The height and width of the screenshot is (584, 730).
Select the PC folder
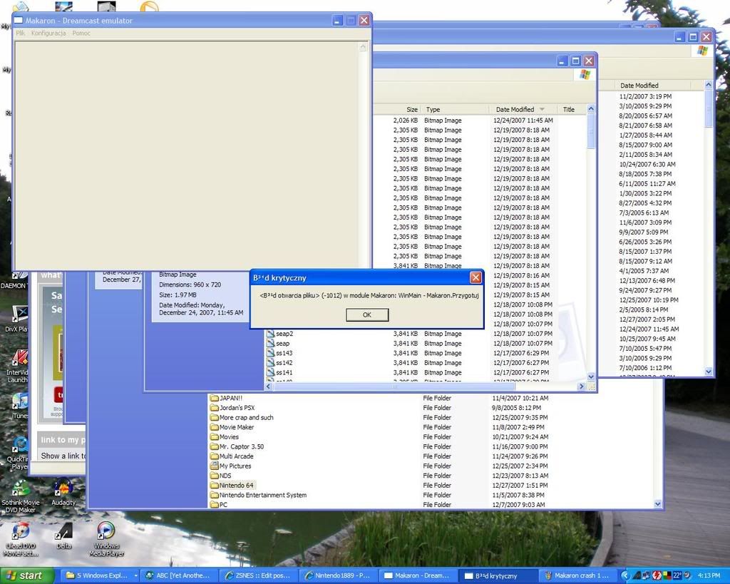click(x=220, y=505)
